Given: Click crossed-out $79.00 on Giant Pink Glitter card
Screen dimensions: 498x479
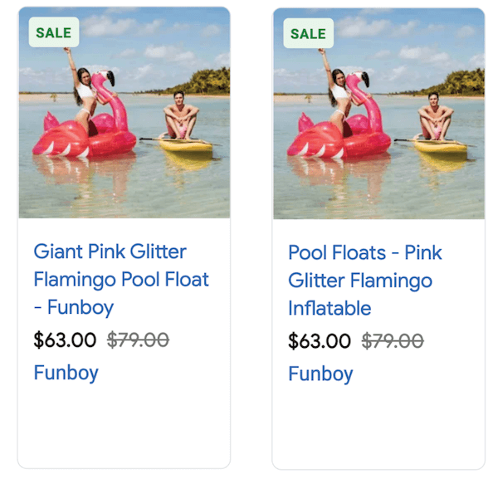Looking at the screenshot, I should [139, 340].
